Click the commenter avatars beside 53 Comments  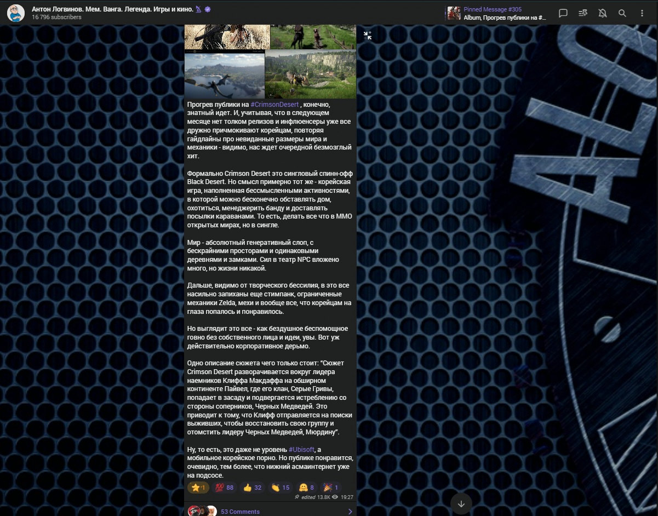pos(202,511)
